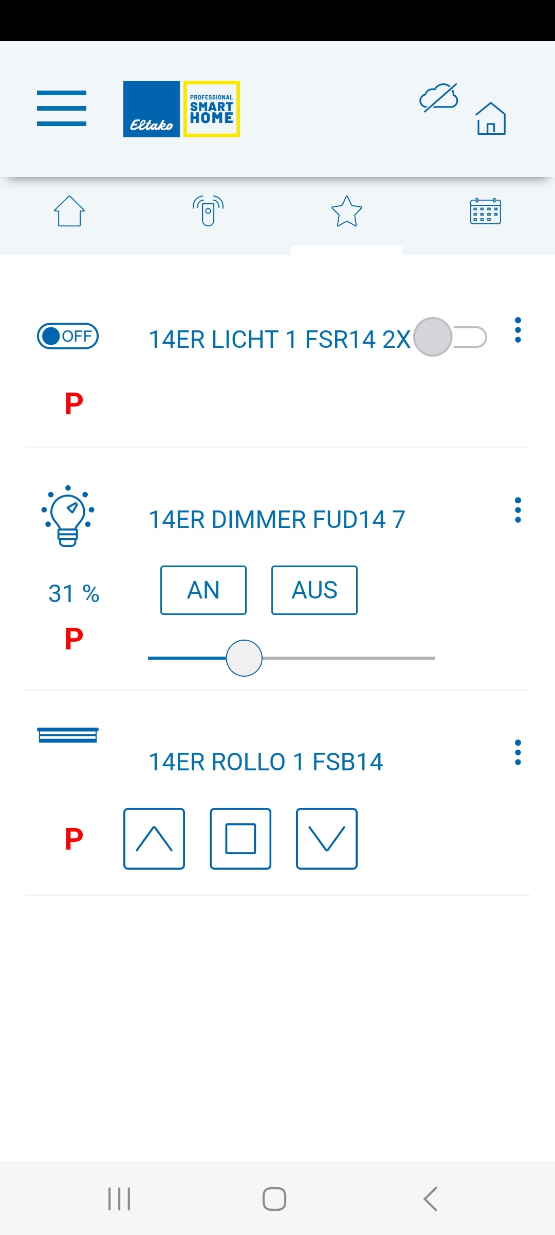The image size is (555, 1235).
Task: Toggle the 14ER LICHT 1 switch on
Action: [450, 337]
